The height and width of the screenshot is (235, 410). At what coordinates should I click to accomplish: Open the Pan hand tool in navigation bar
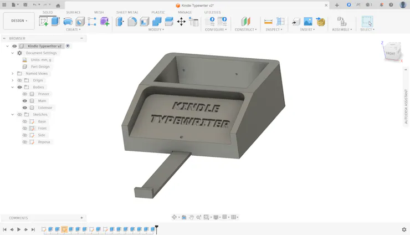[191, 217]
